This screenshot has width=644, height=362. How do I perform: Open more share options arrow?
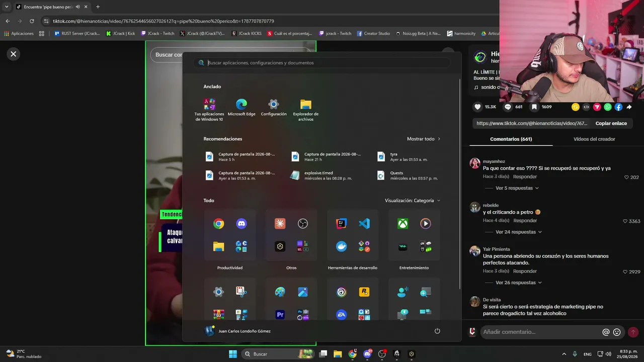[x=629, y=107]
